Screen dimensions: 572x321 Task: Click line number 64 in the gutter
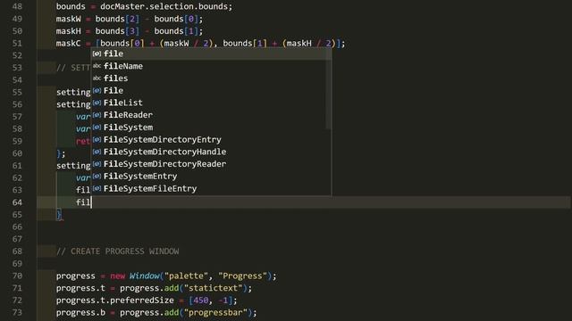[17, 202]
